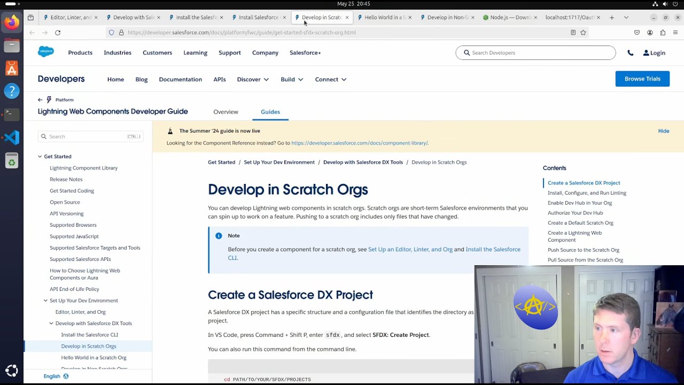Click the sidebar Search box
684x385 pixels.
(90, 136)
